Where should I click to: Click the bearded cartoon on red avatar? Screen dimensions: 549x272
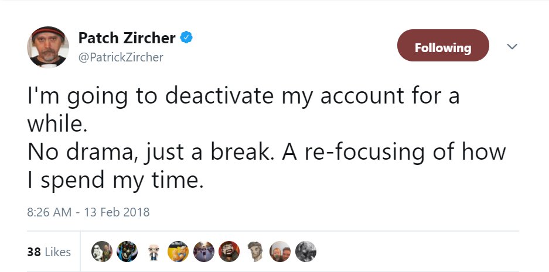click(229, 252)
